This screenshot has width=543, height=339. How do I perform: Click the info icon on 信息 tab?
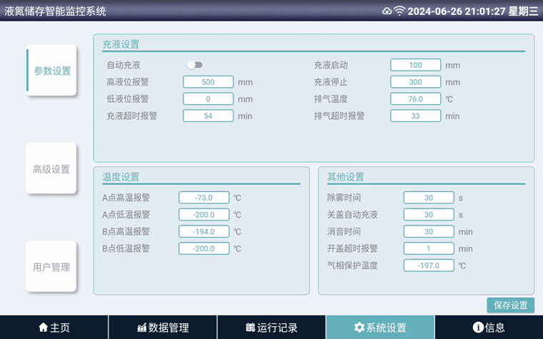pos(478,328)
